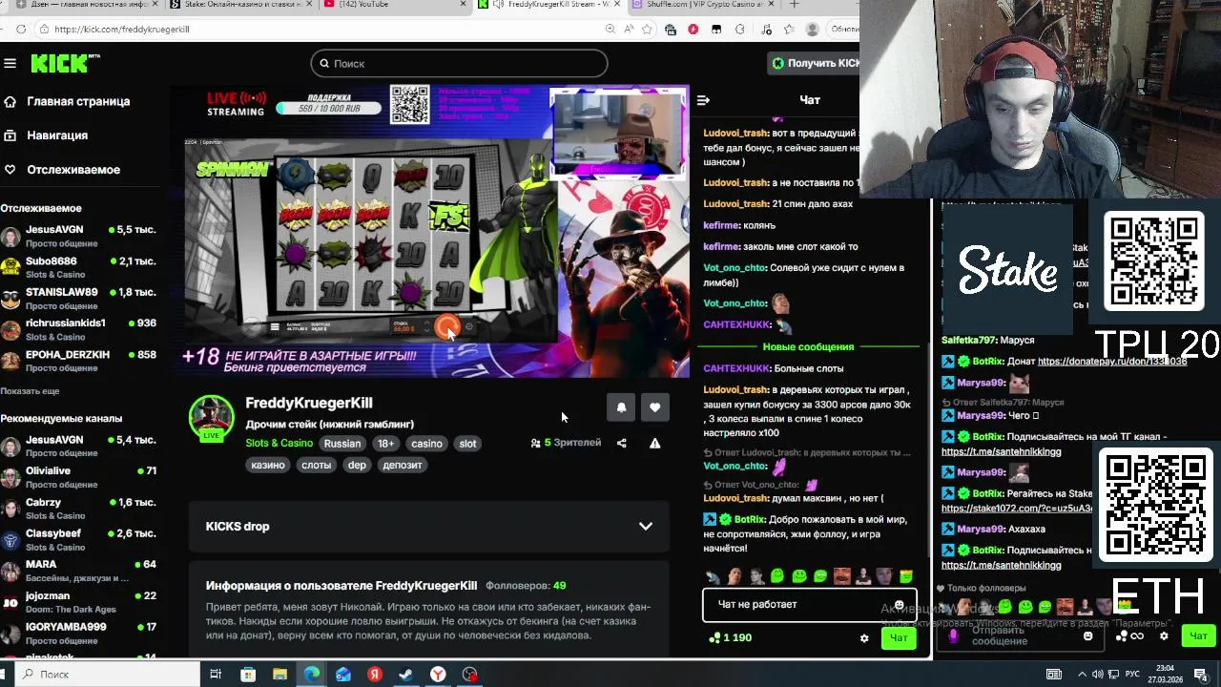Focus the Kick Поиск search field
The image size is (1221, 687).
click(x=459, y=63)
